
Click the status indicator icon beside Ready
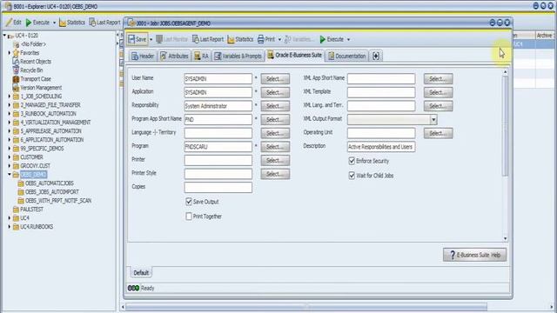click(x=133, y=288)
